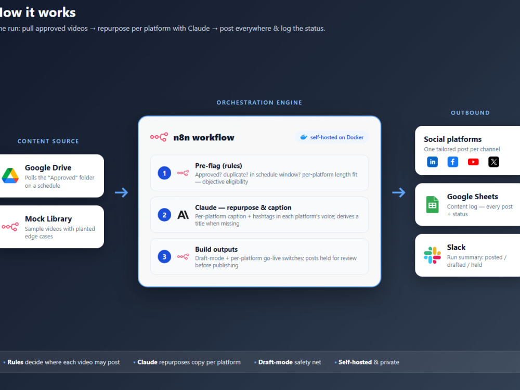Click the 'Slack' card title
This screenshot has width=520, height=390.
(457, 248)
